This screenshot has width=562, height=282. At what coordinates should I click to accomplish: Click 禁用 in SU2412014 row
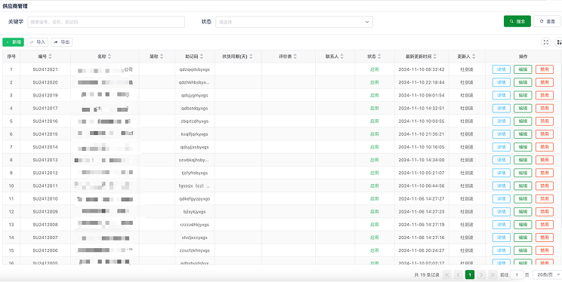pyautogui.click(x=545, y=147)
